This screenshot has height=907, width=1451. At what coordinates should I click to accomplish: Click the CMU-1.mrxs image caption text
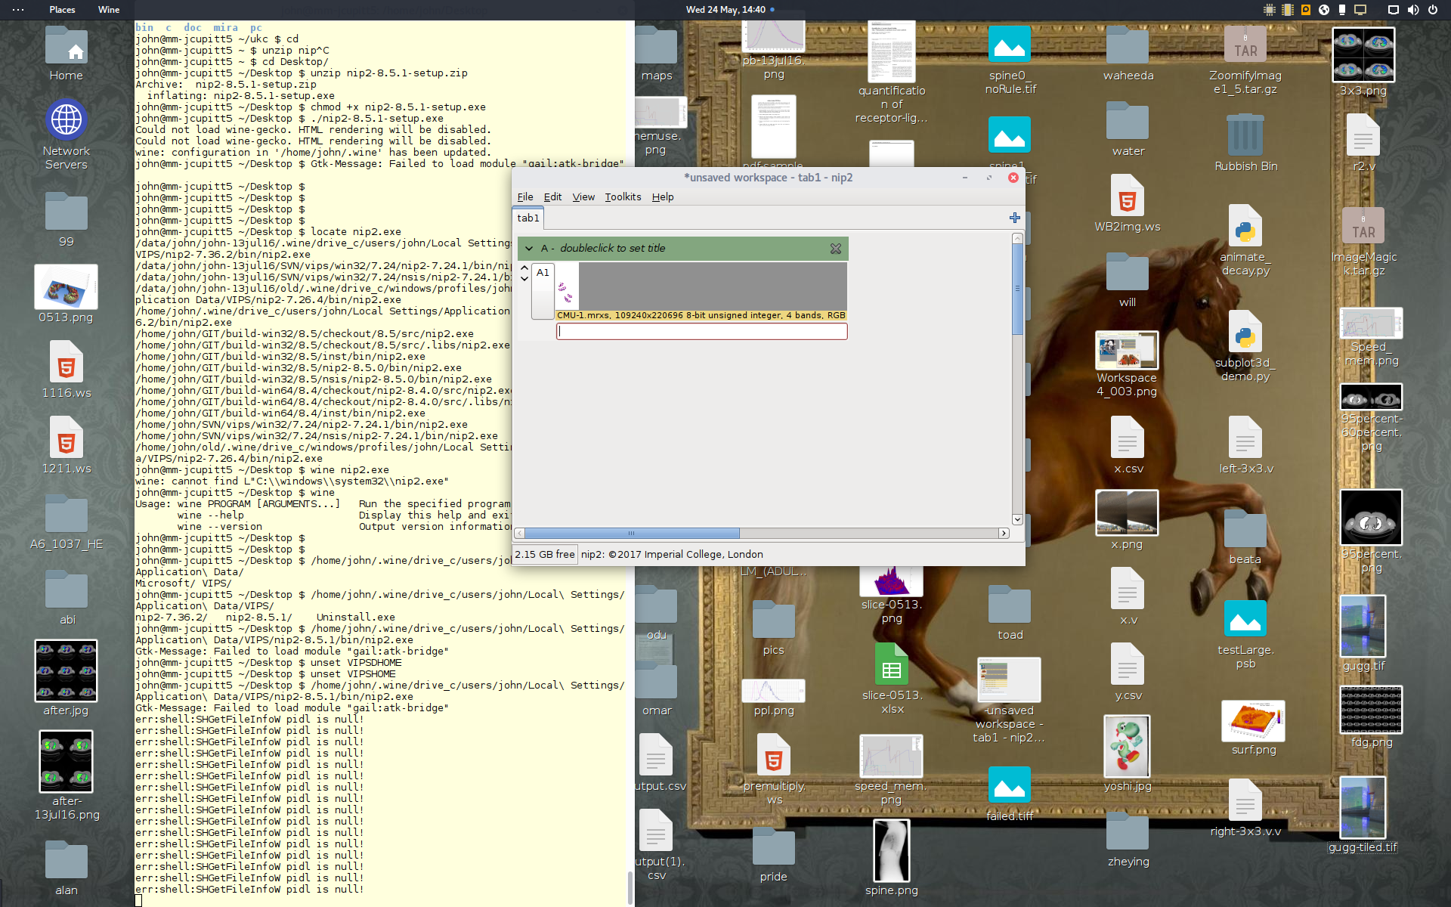[x=701, y=315]
